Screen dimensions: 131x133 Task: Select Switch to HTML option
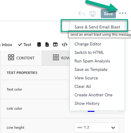pos(89,52)
